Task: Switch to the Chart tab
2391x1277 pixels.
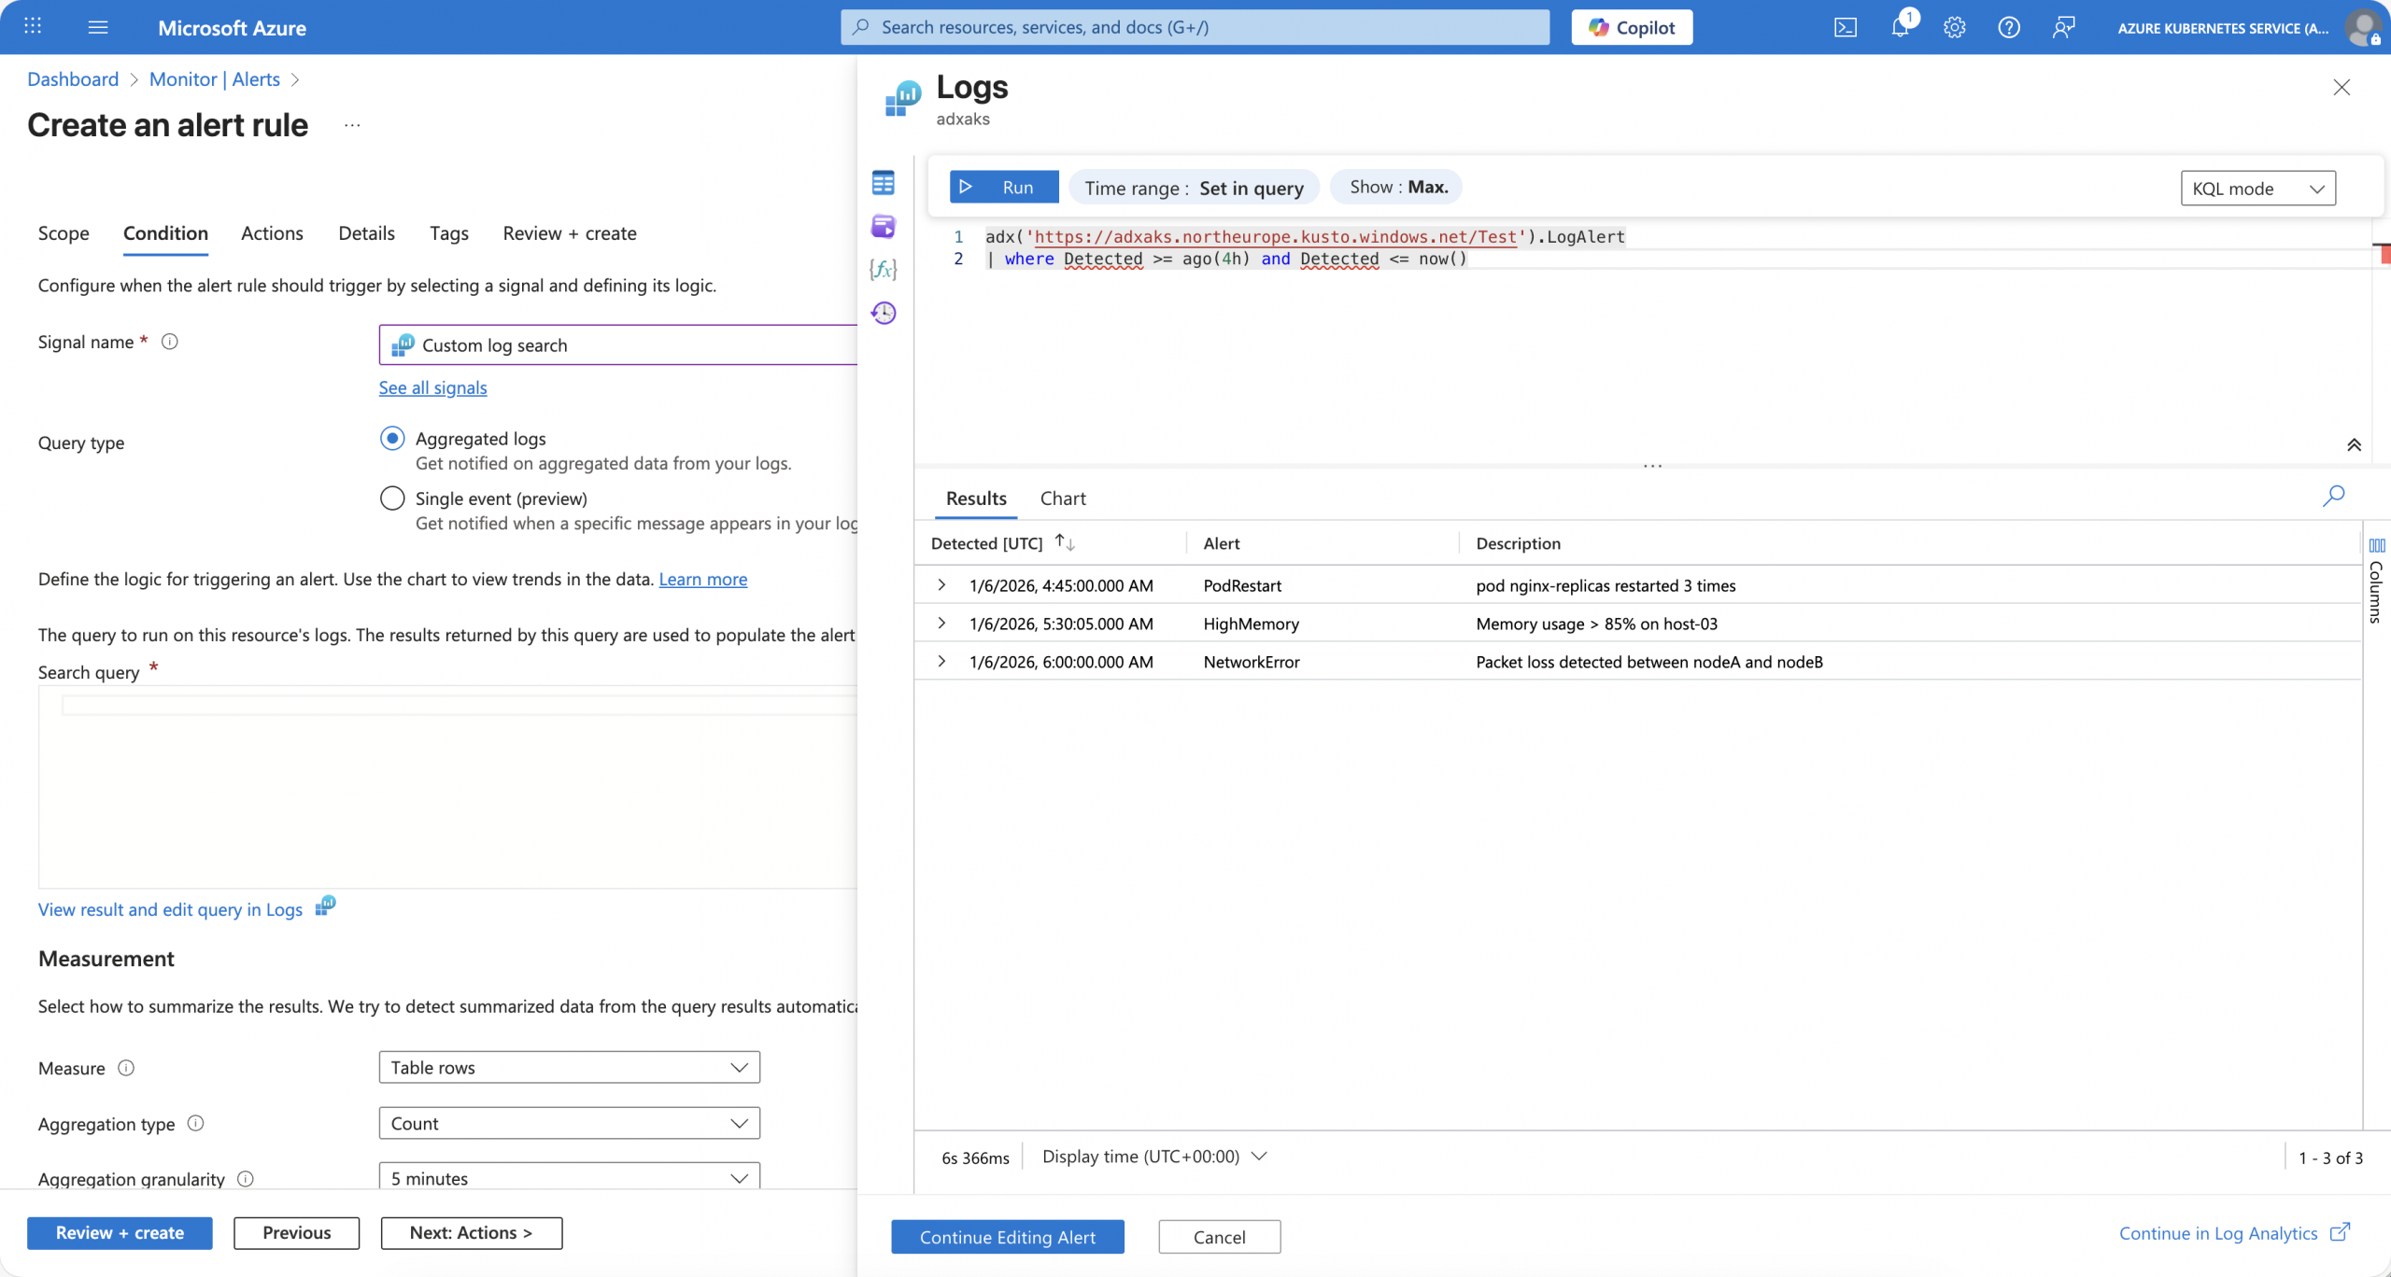Action: 1063,498
